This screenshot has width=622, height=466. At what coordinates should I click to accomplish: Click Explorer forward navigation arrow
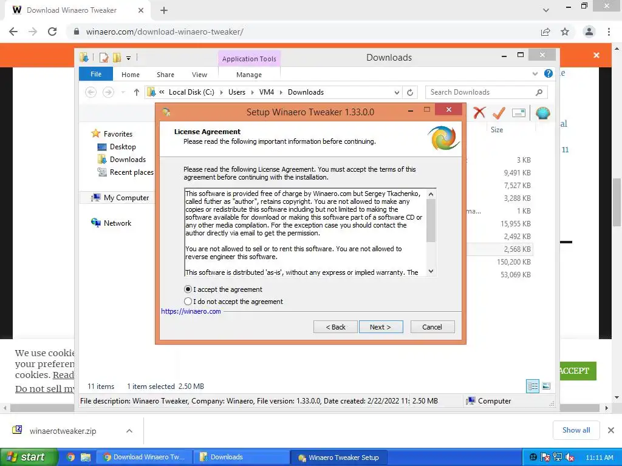coord(108,92)
